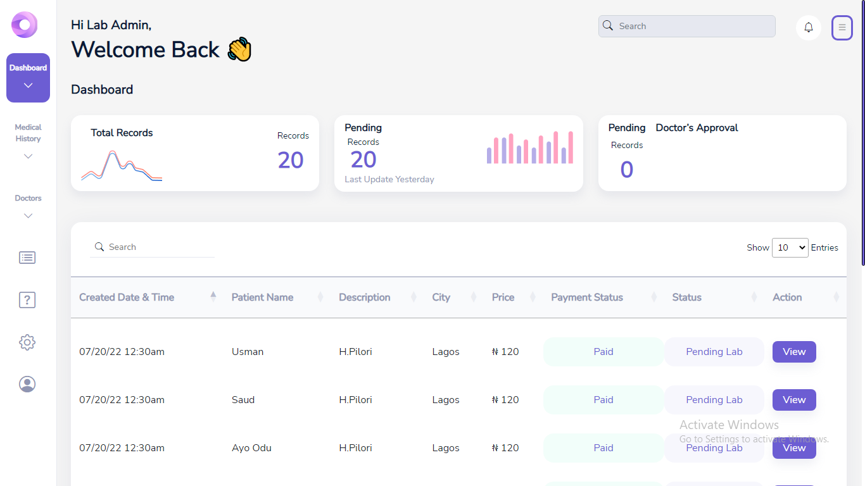Image resolution: width=865 pixels, height=486 pixels.
Task: Click Paid status for Usman
Action: 603,352
